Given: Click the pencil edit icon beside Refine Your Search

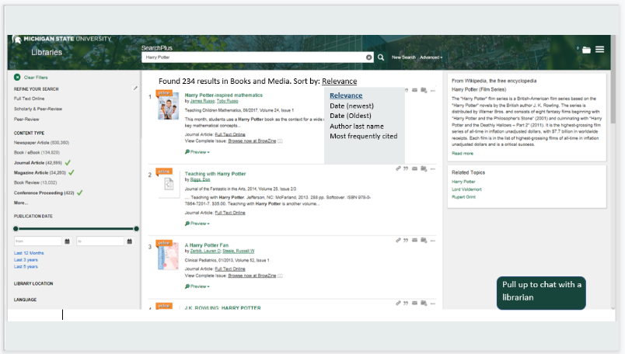Looking at the screenshot, I should (x=135, y=88).
